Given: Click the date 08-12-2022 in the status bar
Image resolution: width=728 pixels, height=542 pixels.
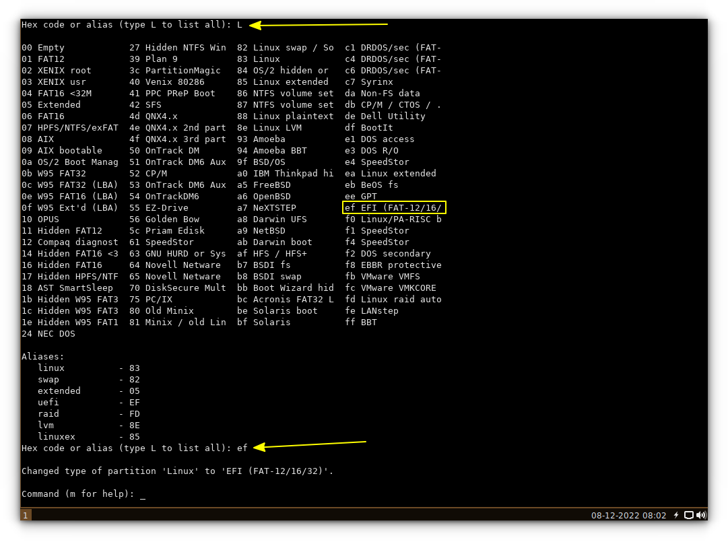Looking at the screenshot, I should coord(615,515).
